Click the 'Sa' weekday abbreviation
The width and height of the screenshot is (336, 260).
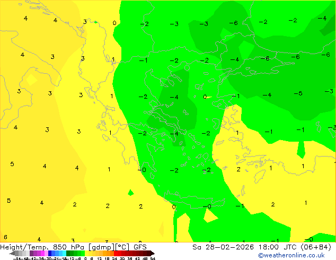pos(197,247)
